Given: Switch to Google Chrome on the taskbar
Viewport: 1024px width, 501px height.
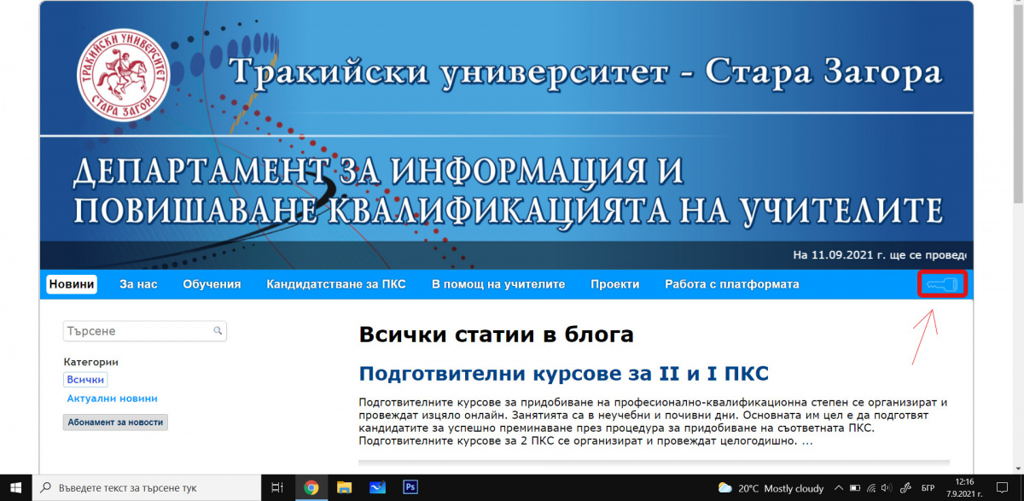Looking at the screenshot, I should (x=311, y=488).
